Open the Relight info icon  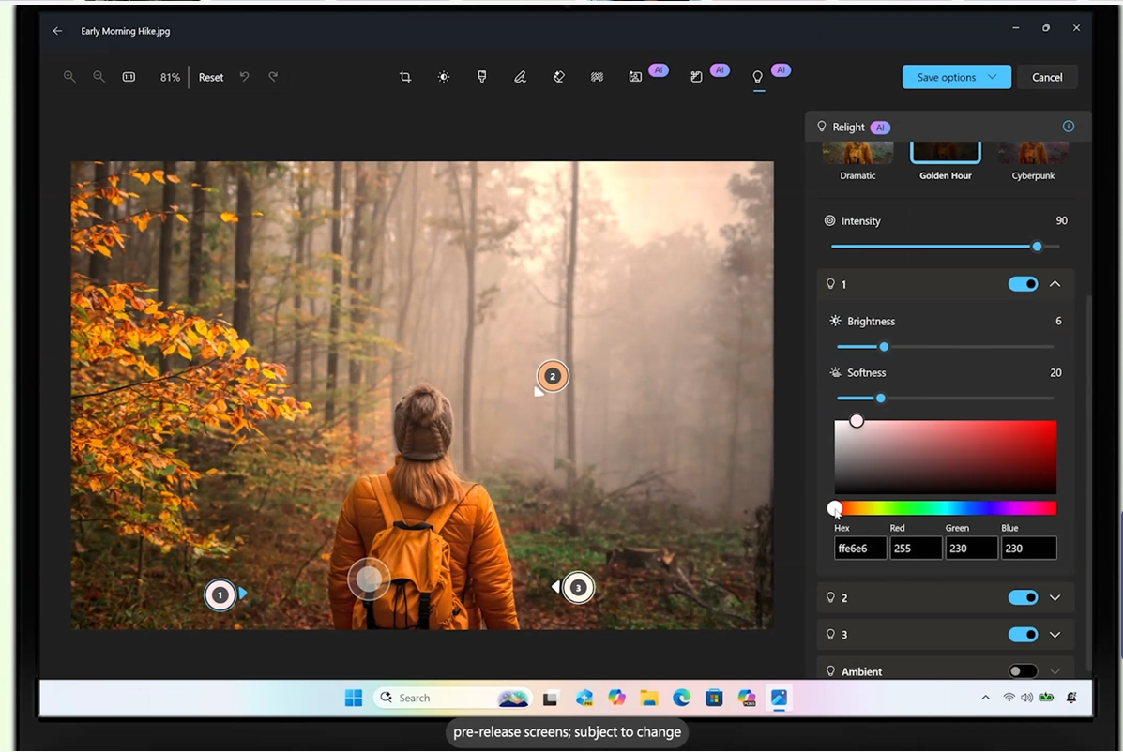coord(1069,126)
